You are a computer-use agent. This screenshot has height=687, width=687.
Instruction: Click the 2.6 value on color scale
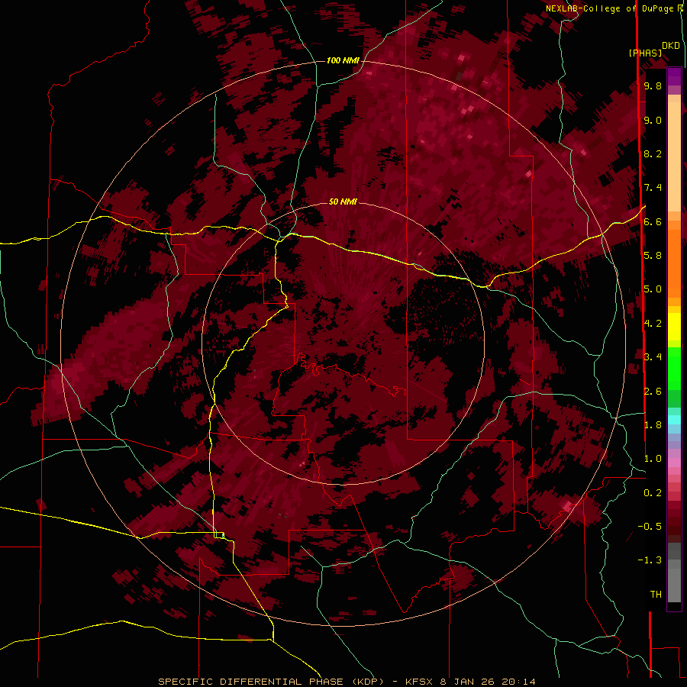[653, 392]
